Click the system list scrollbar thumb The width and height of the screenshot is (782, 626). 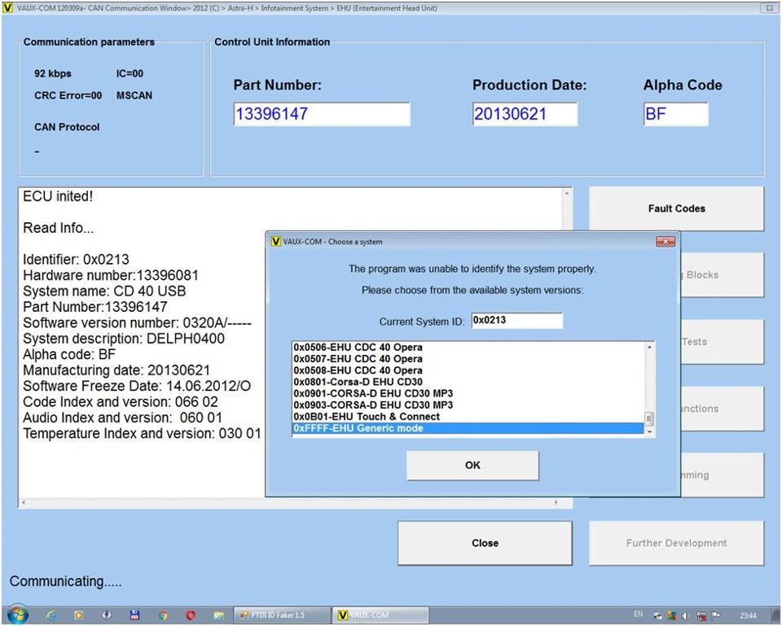pos(649,418)
